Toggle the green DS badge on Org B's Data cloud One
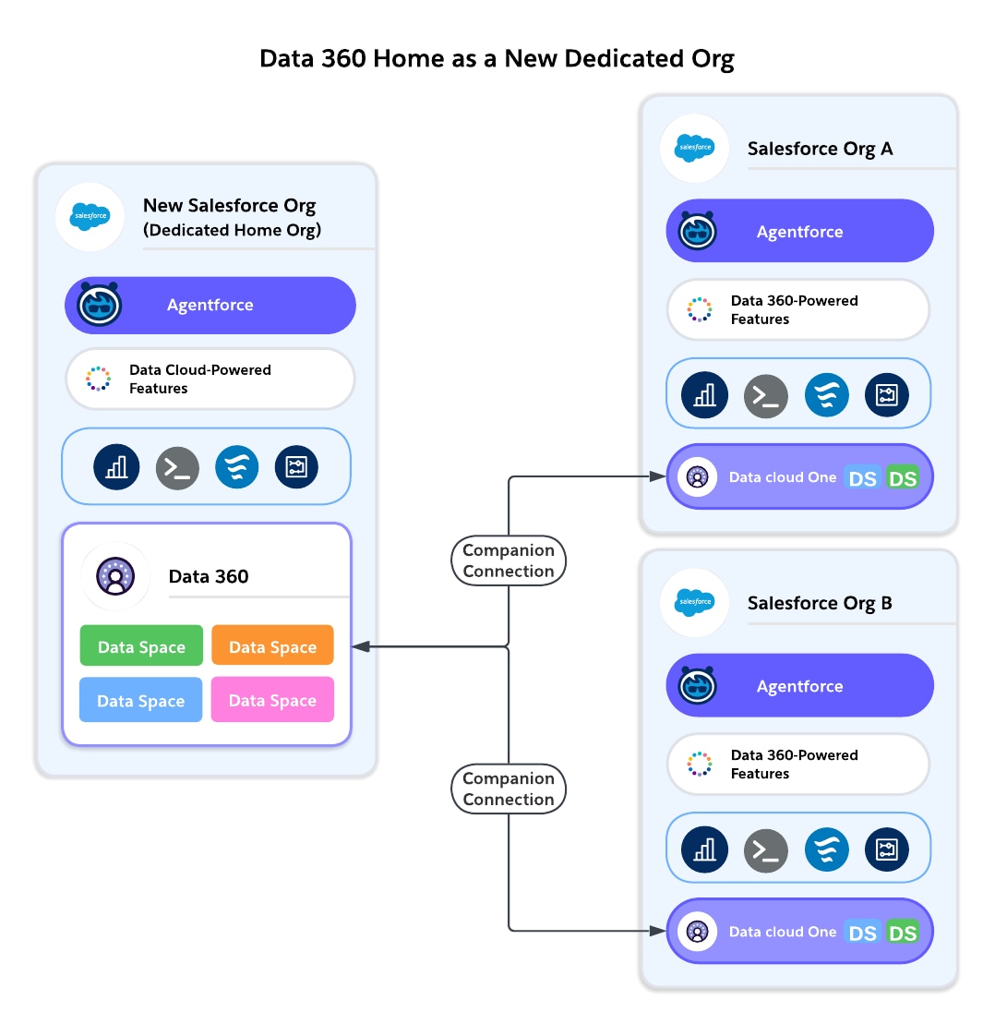This screenshot has width=995, height=1024. (x=903, y=932)
